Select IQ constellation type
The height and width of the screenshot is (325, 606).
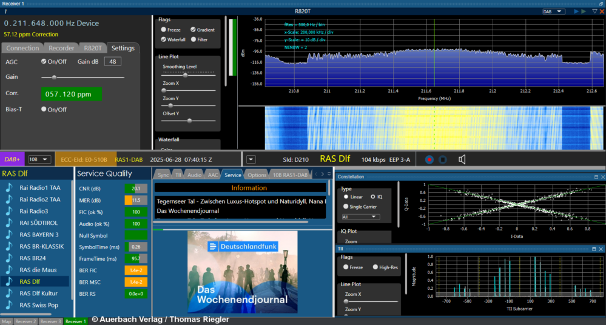point(373,196)
